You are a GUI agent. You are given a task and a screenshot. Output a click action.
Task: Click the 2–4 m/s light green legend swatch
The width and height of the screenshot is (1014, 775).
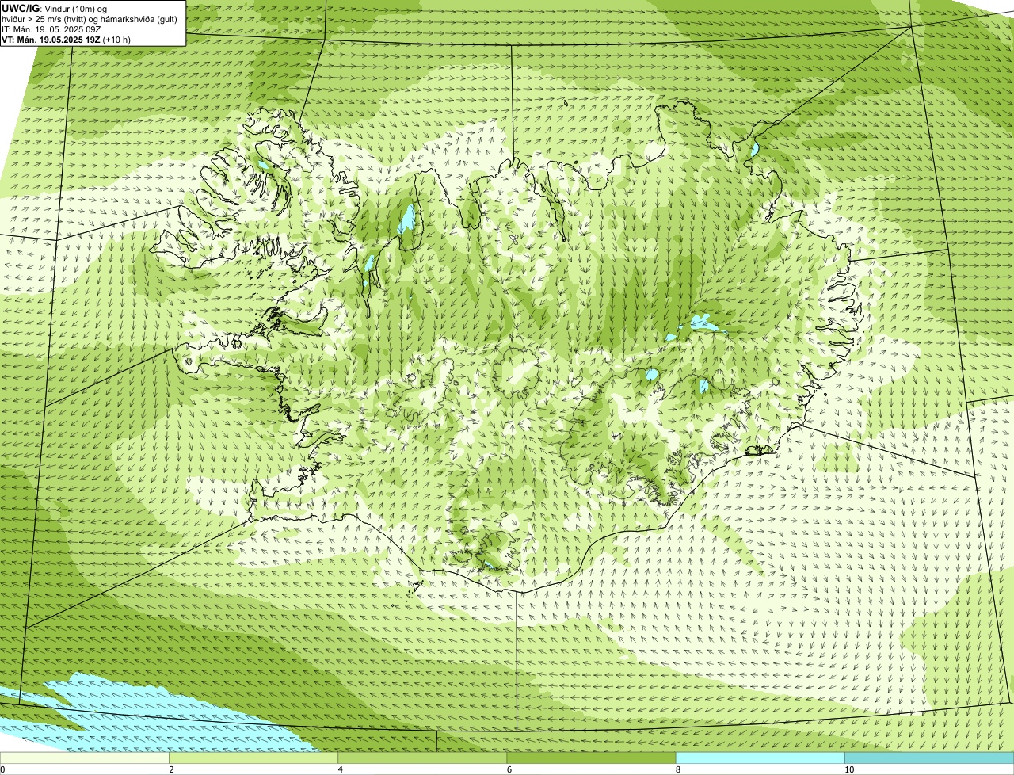point(253,758)
